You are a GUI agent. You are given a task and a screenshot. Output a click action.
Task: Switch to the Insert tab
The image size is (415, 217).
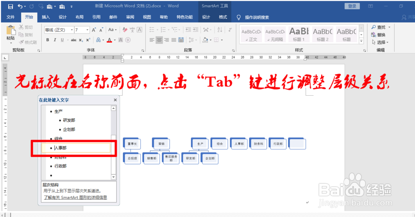point(46,17)
